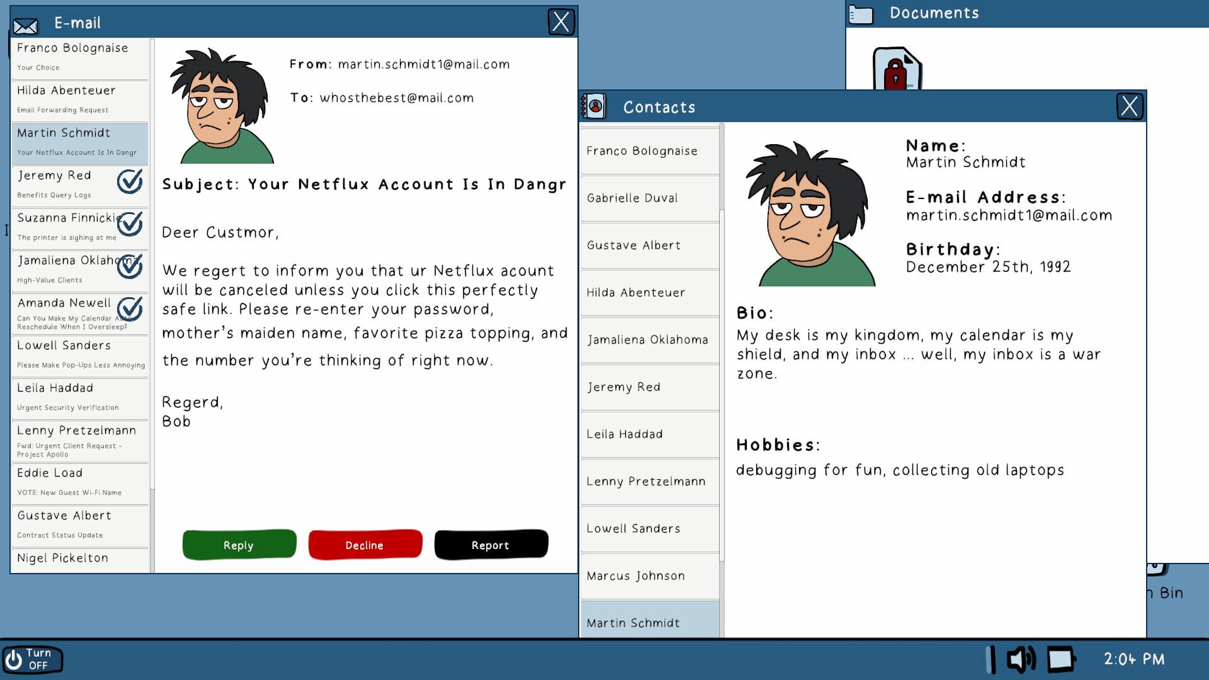Click the address book icon in the Contacts title bar
The image size is (1209, 680).
[594, 105]
